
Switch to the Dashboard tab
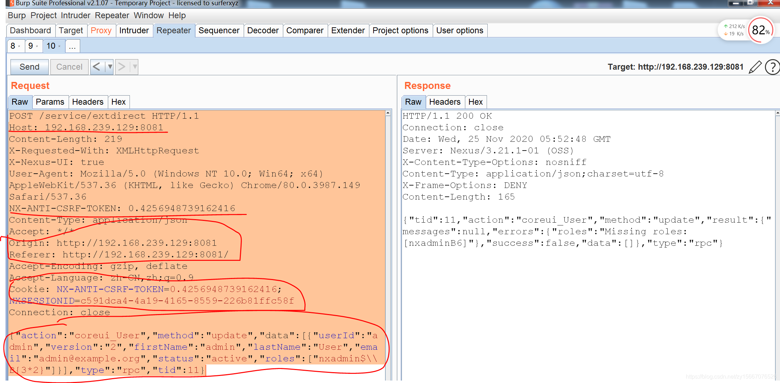click(x=30, y=30)
